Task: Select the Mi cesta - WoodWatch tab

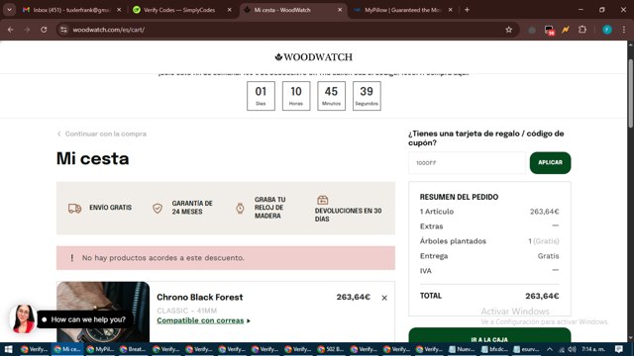Action: pyautogui.click(x=293, y=10)
